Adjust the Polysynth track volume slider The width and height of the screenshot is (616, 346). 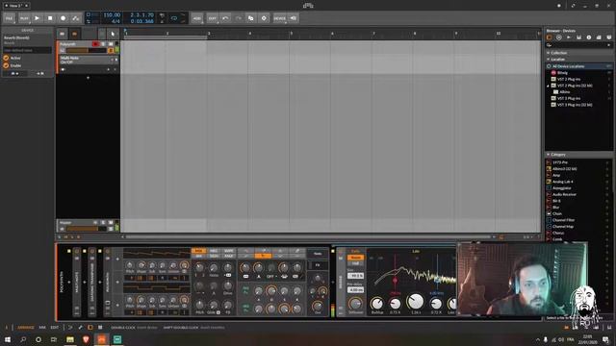click(87, 50)
